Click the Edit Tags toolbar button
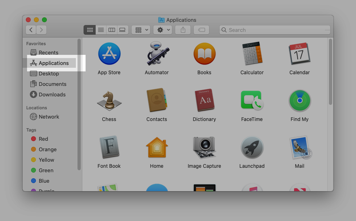The image size is (356, 221). [201, 30]
